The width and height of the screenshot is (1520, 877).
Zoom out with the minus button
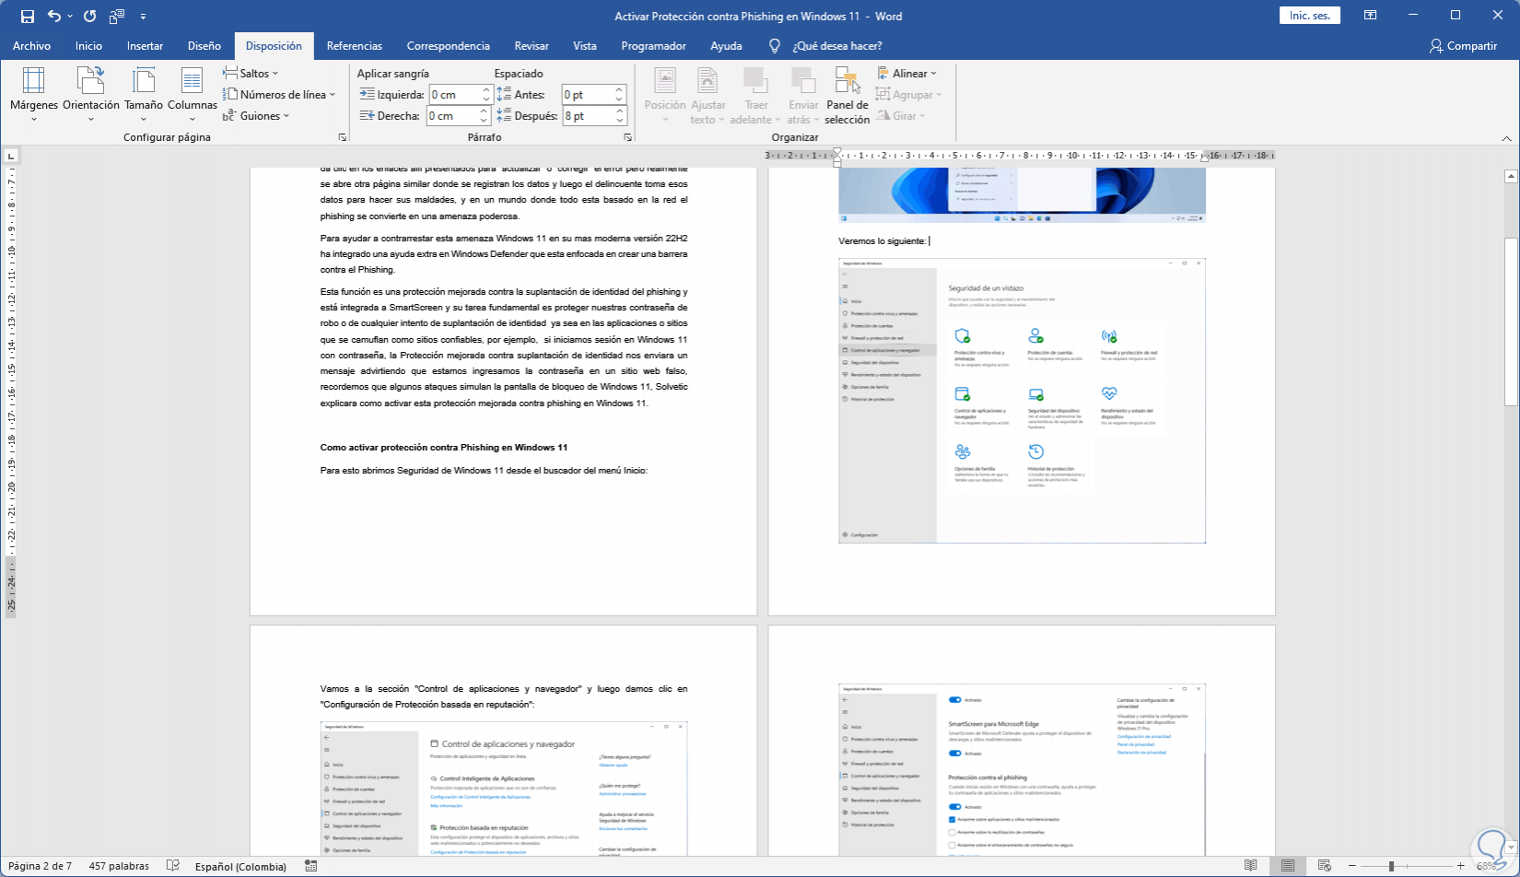tap(1351, 866)
